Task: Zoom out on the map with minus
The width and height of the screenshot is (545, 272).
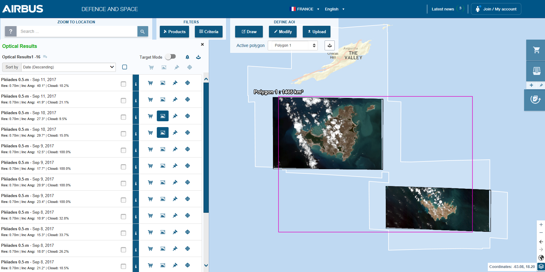Action: [x=541, y=233]
